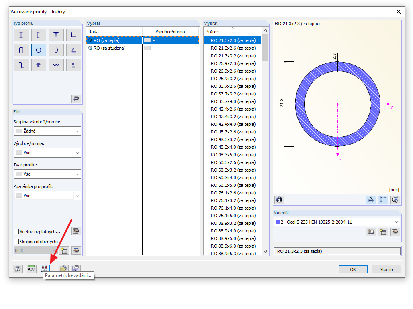Select the RO (za studena) row
The image size is (413, 309).
tap(143, 48)
